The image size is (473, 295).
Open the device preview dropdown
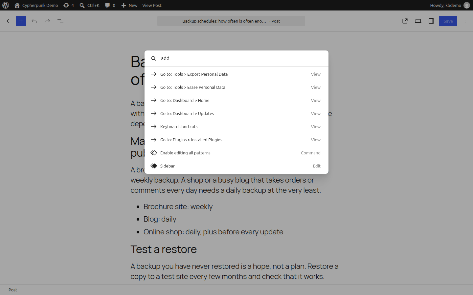[418, 21]
